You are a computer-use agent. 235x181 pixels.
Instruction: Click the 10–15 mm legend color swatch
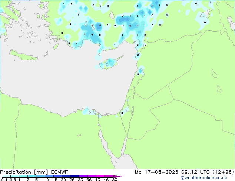click(x=49, y=176)
